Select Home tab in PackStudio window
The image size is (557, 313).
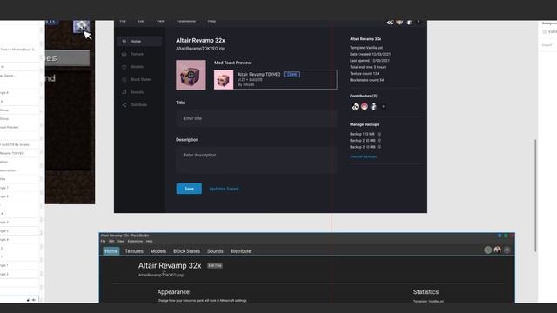click(111, 251)
